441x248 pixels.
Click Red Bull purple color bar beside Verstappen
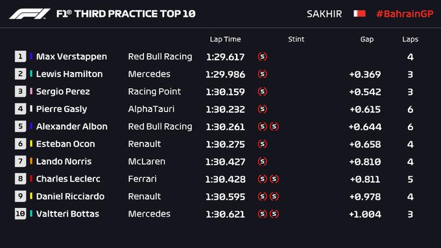pos(31,56)
